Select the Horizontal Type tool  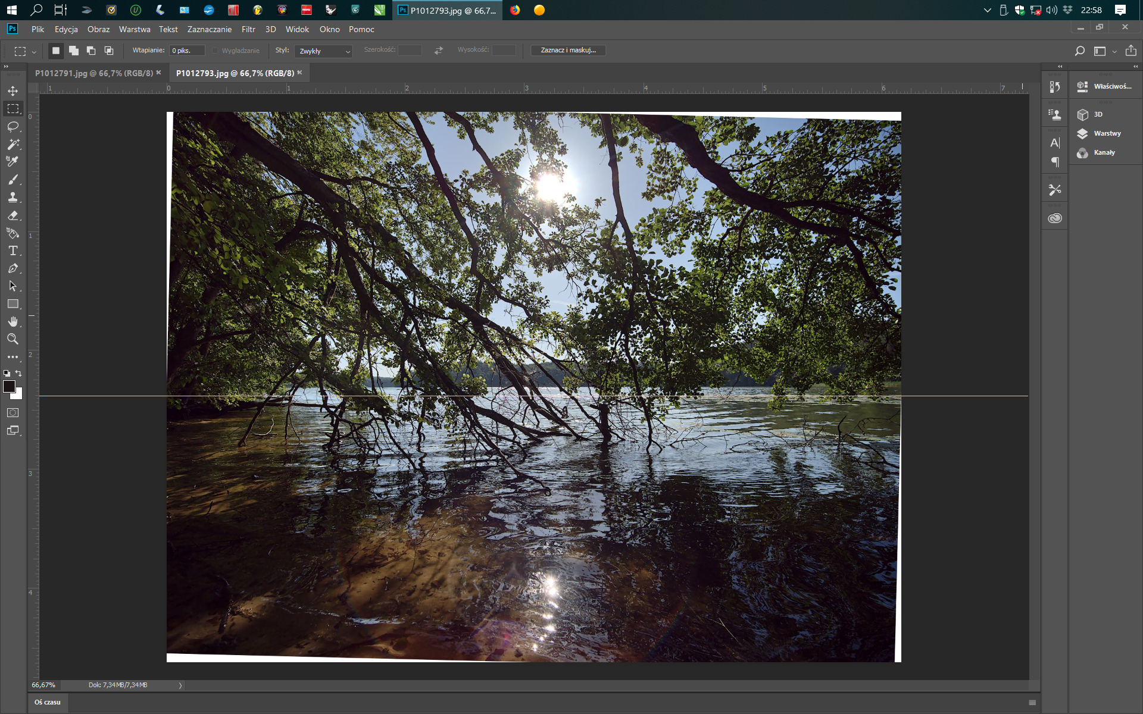[x=13, y=250]
